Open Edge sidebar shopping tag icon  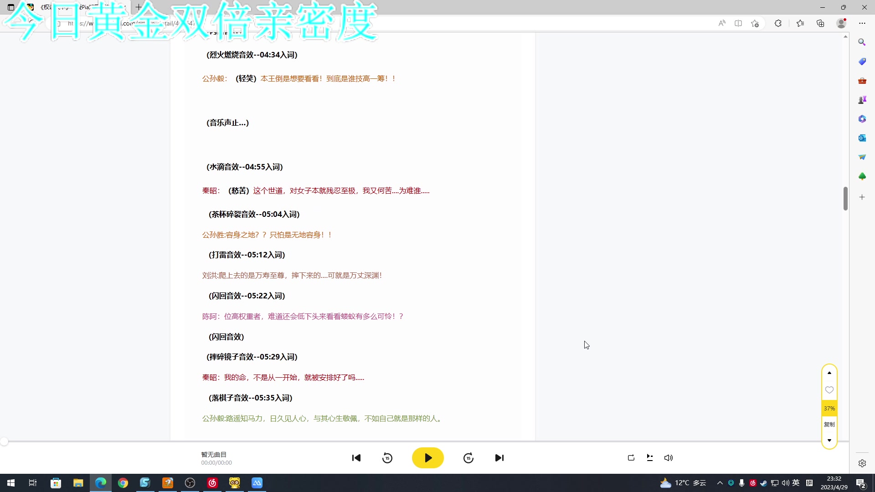[x=862, y=61]
